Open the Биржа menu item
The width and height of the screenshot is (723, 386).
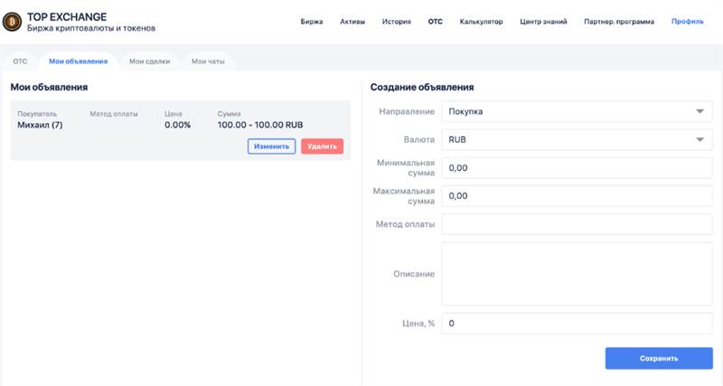pyautogui.click(x=311, y=21)
